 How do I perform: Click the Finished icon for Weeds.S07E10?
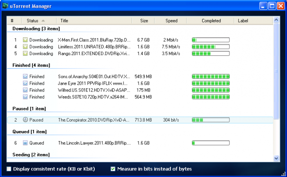coord(25,97)
